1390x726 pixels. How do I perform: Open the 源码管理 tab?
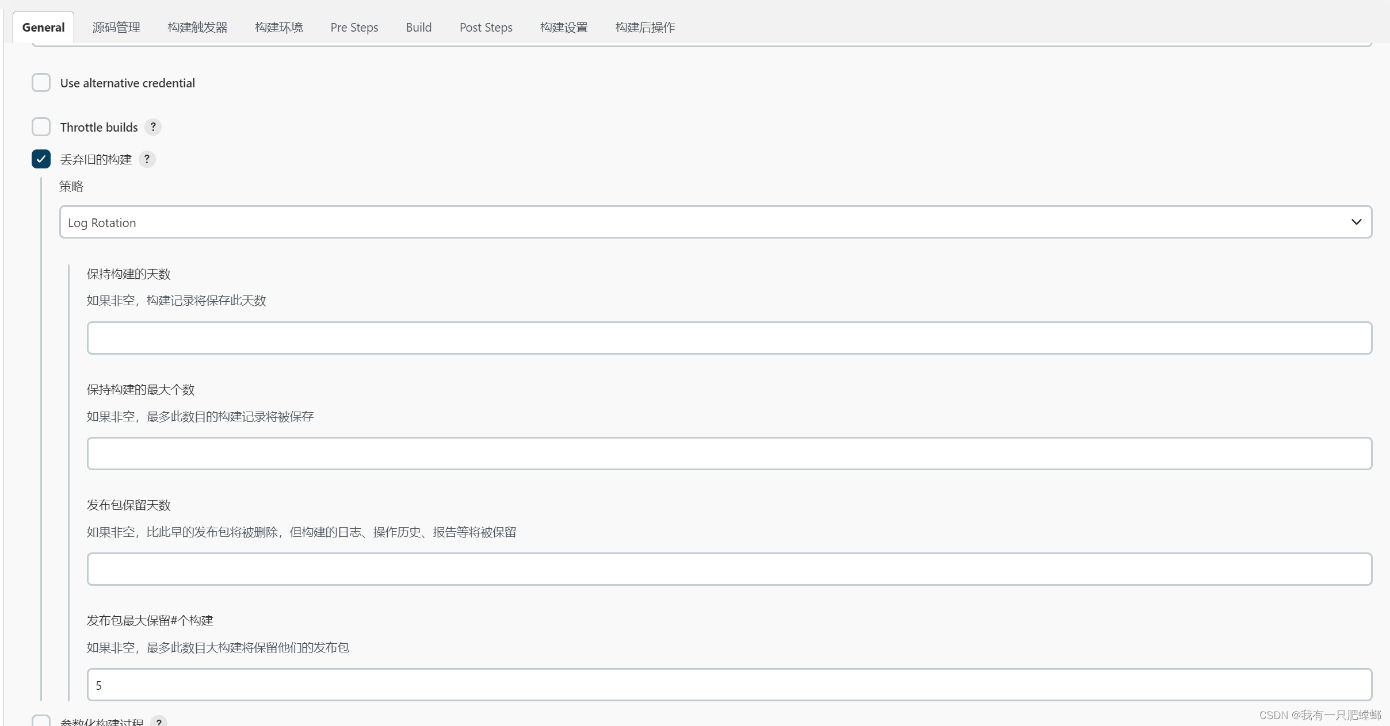point(116,28)
